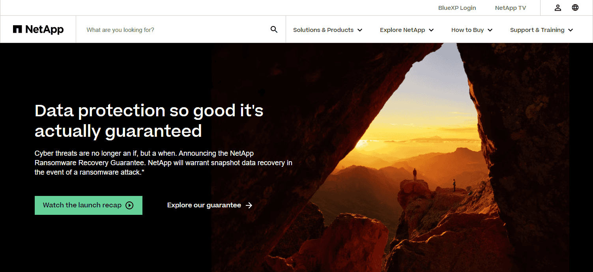Open the Support & Training menu label

[x=537, y=30]
